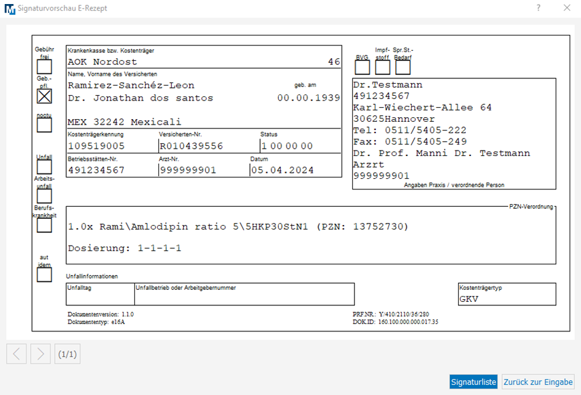Screen dimensions: 581x395
Task: Click Dokumententyp: e16A text
Action: tap(96, 322)
